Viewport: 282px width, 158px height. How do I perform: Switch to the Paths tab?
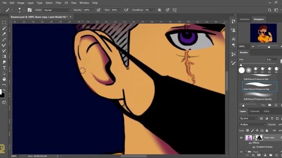(x=266, y=111)
